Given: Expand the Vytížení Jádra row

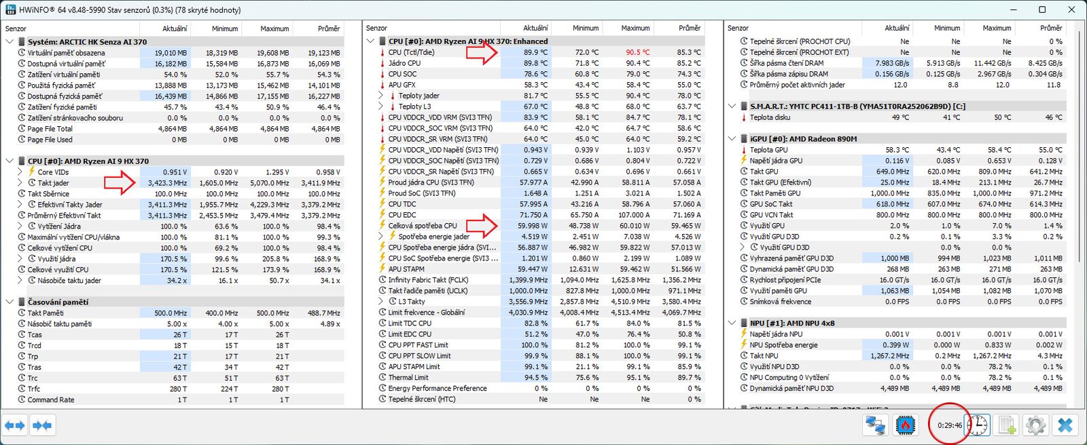Looking at the screenshot, I should (20, 227).
